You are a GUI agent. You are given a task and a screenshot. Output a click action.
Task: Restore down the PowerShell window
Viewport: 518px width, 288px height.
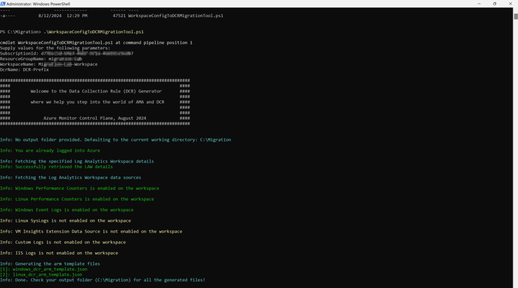coord(495,4)
